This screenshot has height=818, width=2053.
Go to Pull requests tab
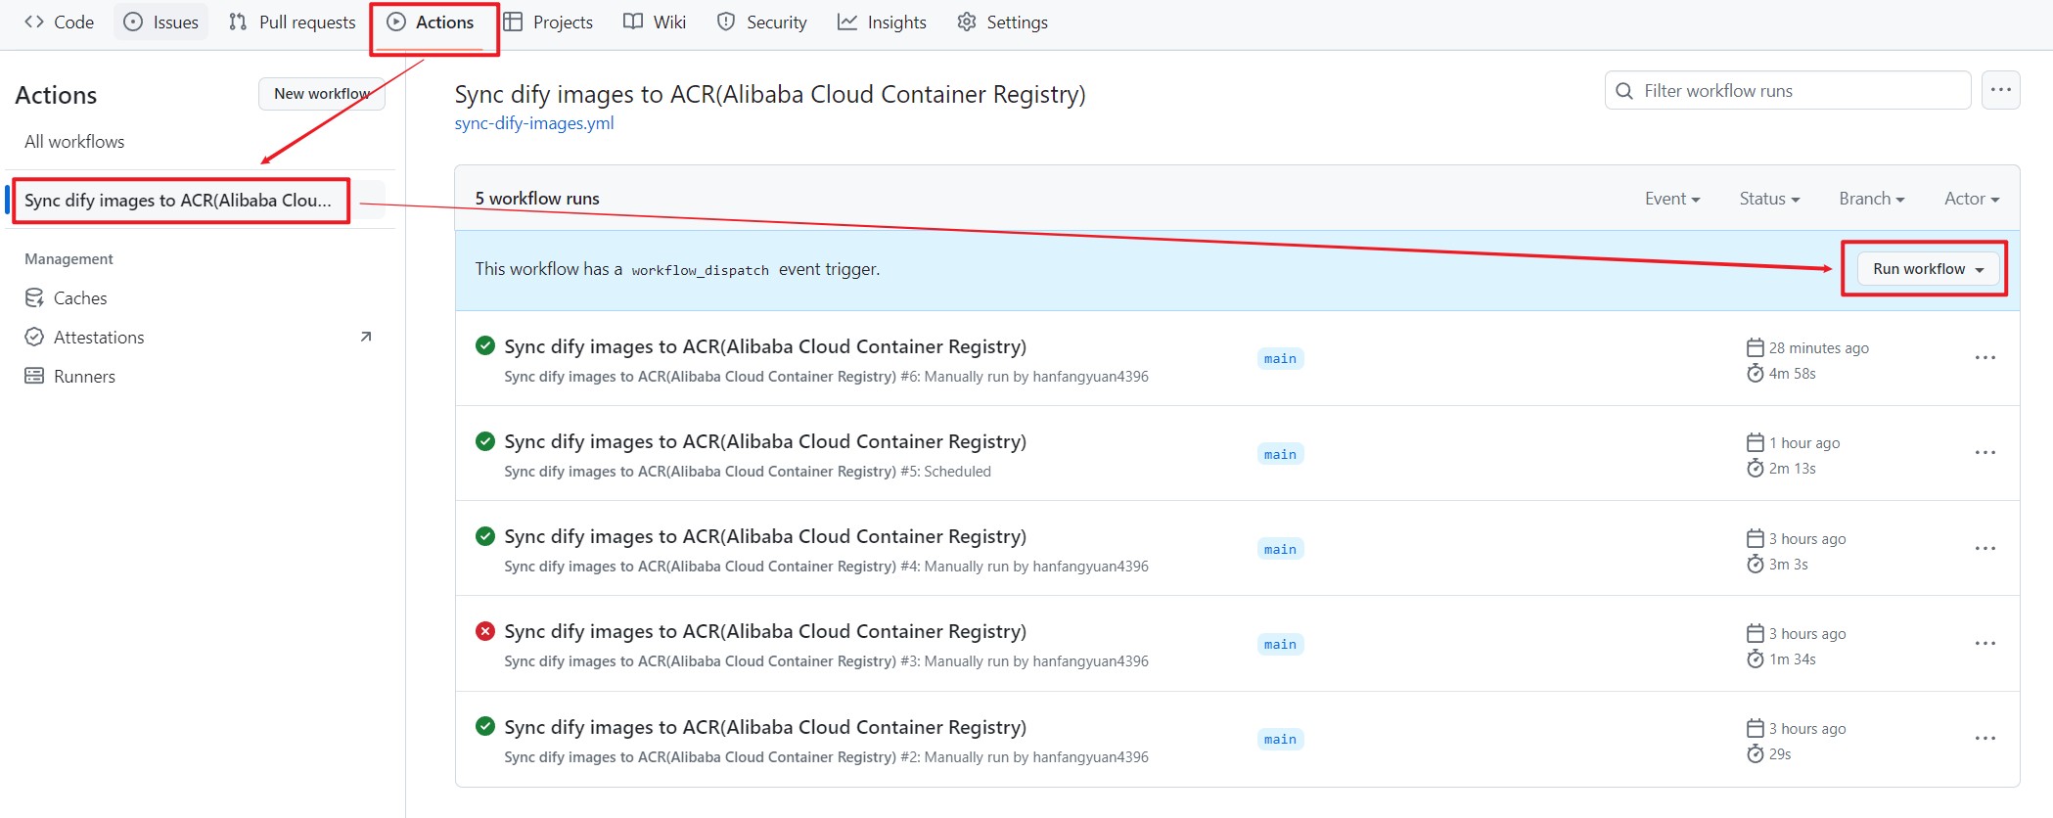pos(292,22)
